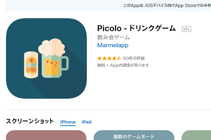The image size is (211, 140).
Task: Open the green third screenshot thumbnail
Action: (196, 135)
